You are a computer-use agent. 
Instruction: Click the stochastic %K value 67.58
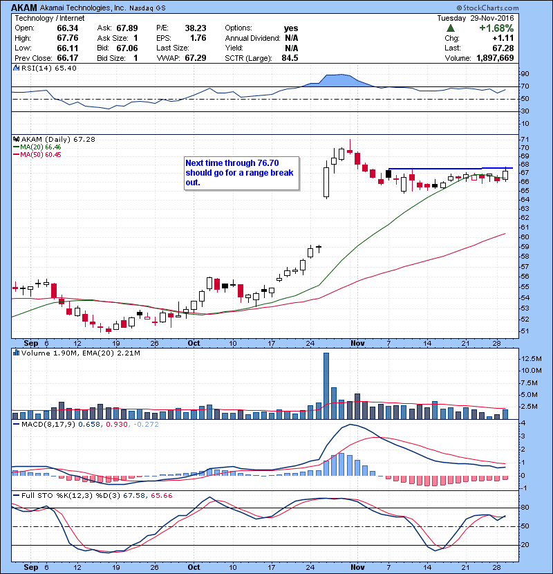pyautogui.click(x=133, y=496)
